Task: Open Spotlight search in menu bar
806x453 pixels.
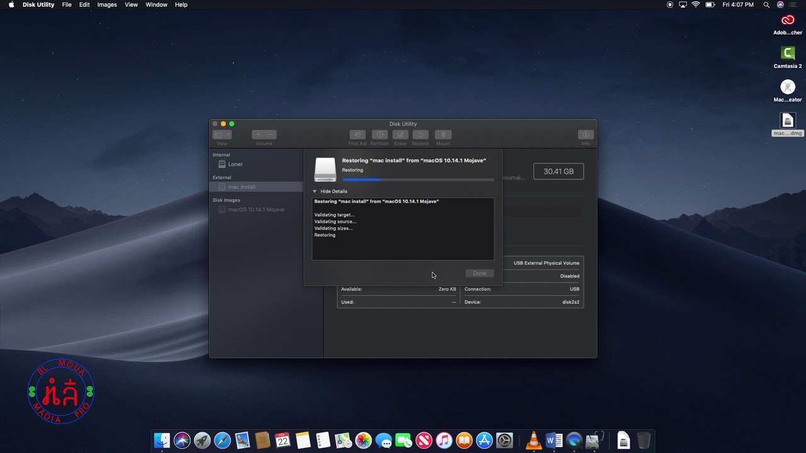Action: click(x=766, y=4)
